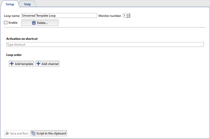Click Script to the clipboard button

49,133
